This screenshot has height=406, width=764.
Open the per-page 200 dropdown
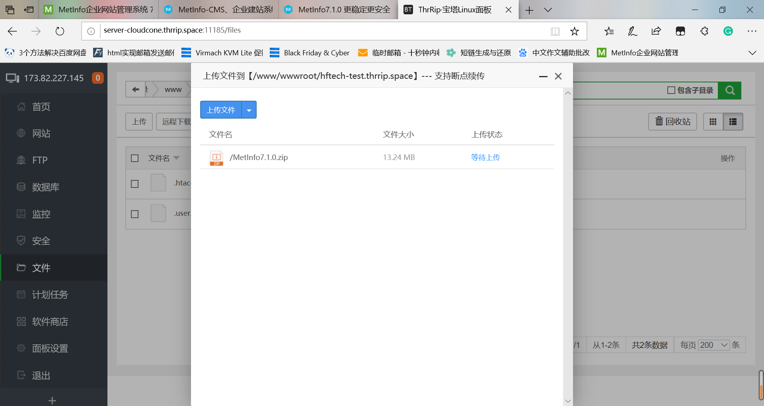pos(714,345)
